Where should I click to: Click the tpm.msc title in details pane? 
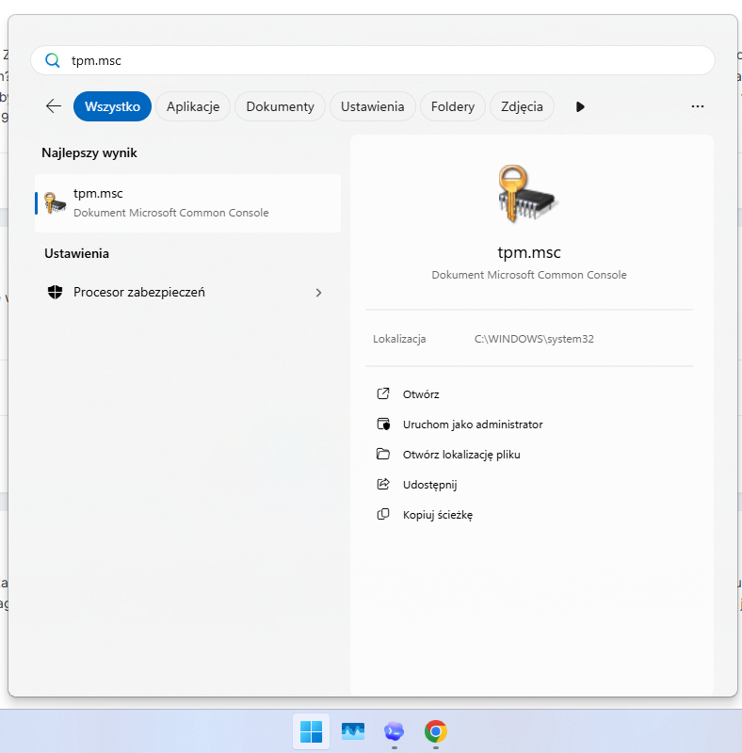pos(529,252)
